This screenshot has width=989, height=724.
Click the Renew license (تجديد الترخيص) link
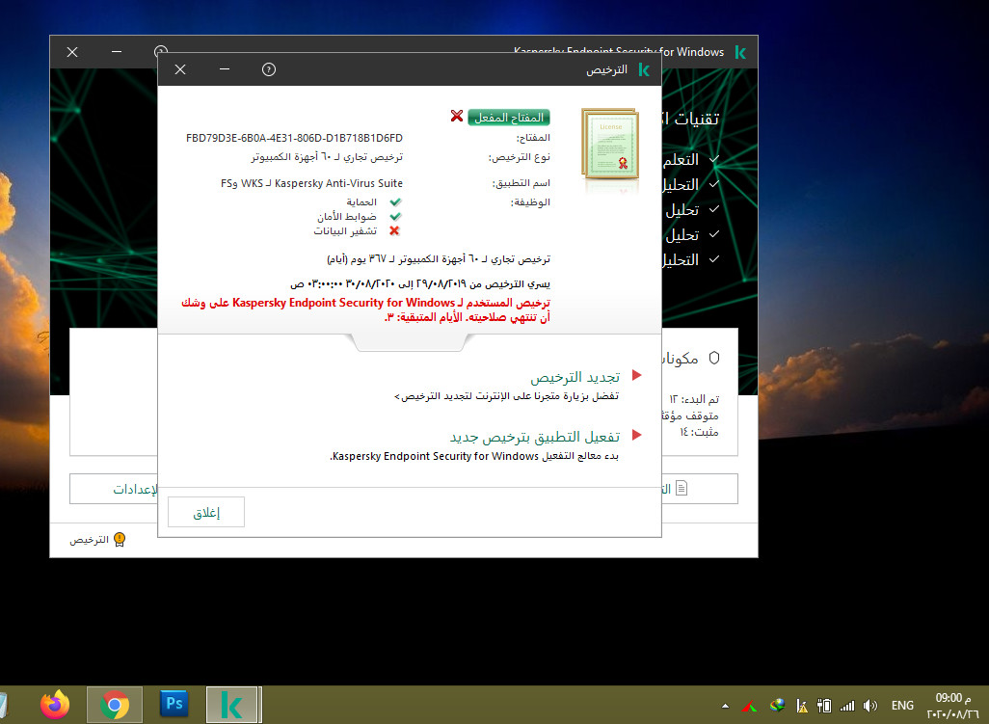575,377
